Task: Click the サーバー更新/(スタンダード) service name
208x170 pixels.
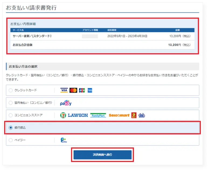Action: (32, 36)
